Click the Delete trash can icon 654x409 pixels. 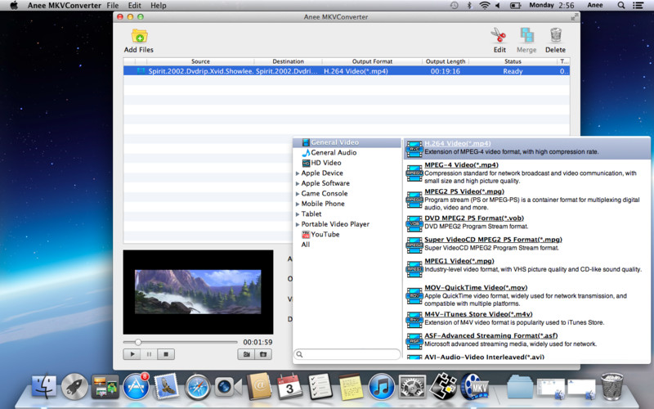pyautogui.click(x=556, y=35)
